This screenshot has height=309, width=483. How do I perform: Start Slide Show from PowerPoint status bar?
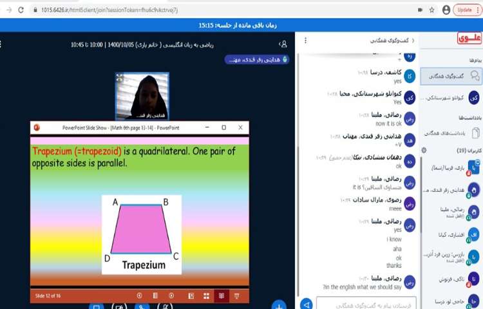point(236,295)
